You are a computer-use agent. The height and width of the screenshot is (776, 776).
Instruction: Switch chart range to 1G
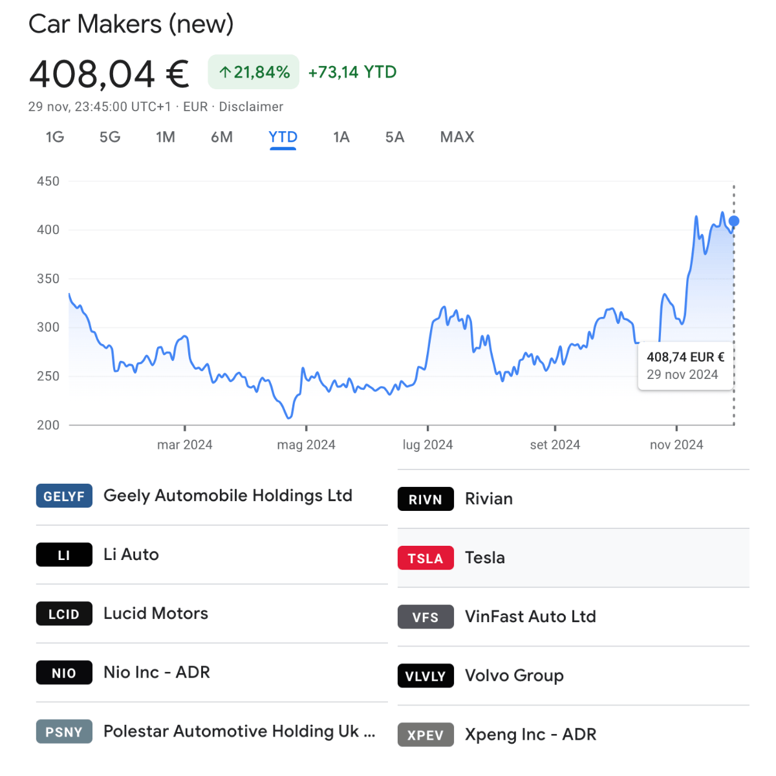point(55,137)
